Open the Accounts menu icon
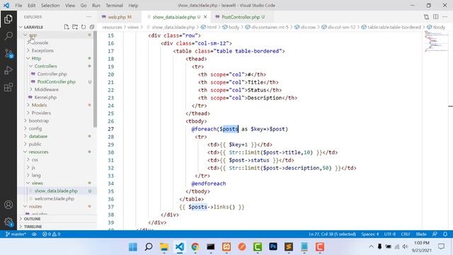Screen dimensions: 453x255 pyautogui.click(x=8, y=205)
